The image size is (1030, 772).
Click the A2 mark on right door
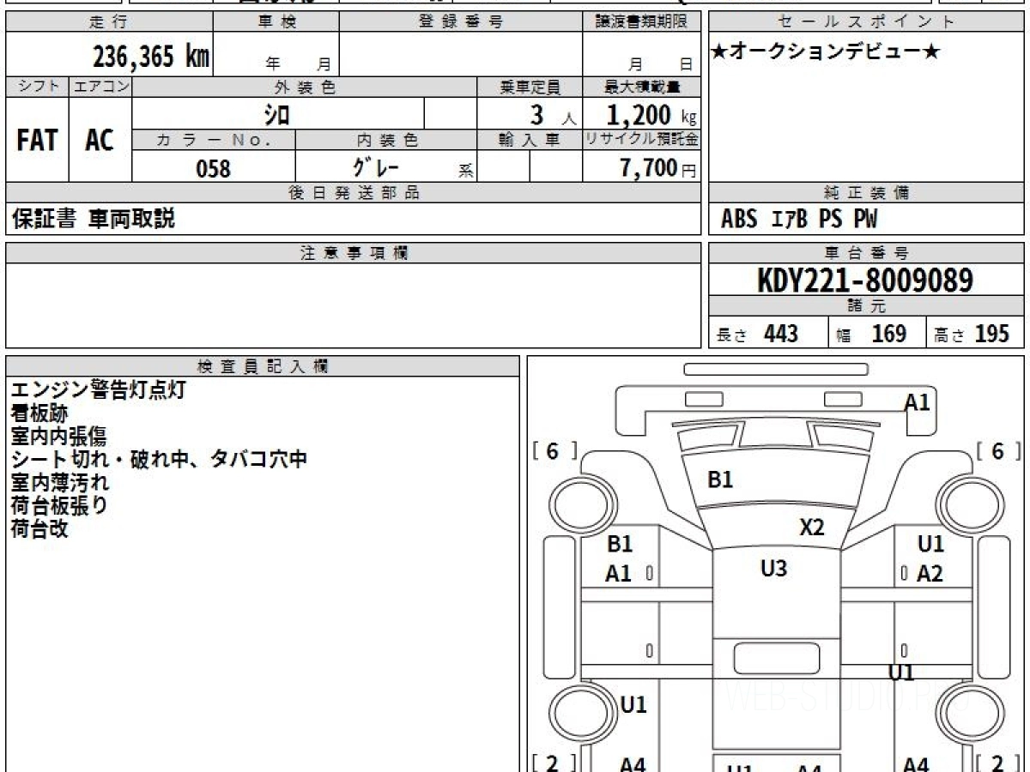930,574
